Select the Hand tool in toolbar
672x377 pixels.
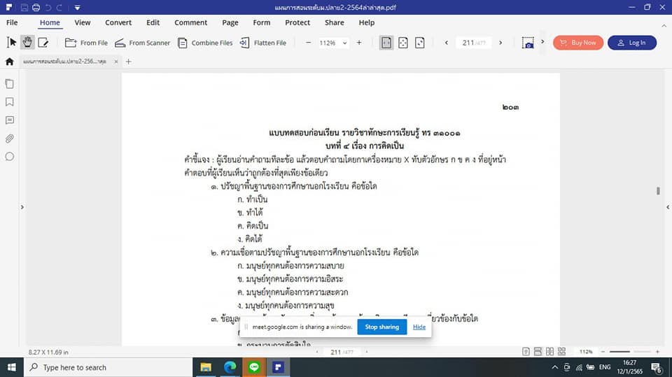click(27, 43)
